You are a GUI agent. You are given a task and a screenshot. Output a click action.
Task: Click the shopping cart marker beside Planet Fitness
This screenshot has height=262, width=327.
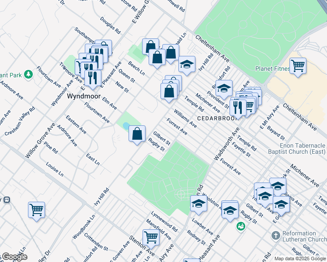point(298,66)
